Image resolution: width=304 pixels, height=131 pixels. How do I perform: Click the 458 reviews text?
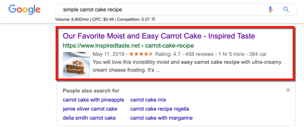199,54
